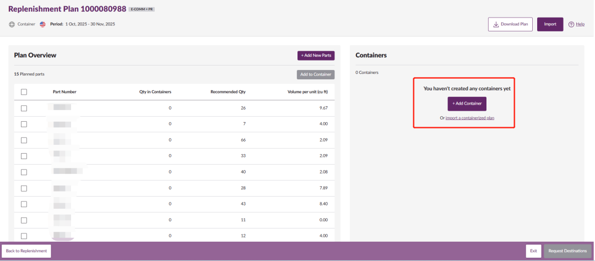The image size is (595, 261).
Task: Click the globe Container icon
Action: (12, 24)
